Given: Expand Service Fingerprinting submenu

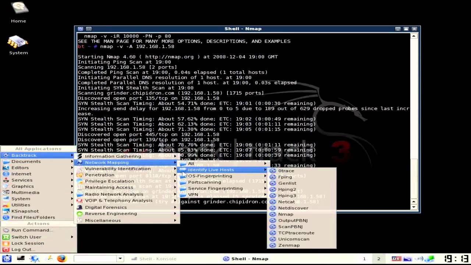Looking at the screenshot, I should coord(223,188).
